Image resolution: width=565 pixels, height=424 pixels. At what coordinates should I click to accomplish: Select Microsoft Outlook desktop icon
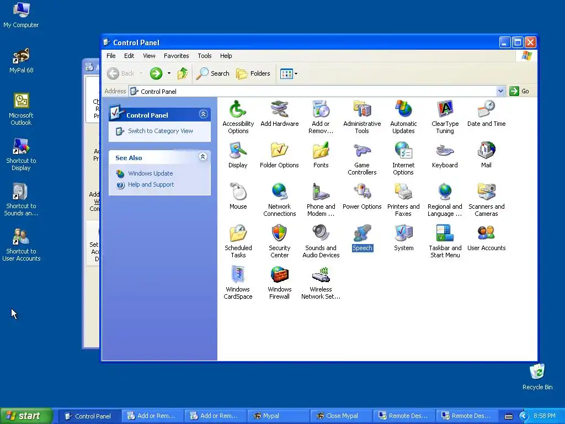coord(21,109)
